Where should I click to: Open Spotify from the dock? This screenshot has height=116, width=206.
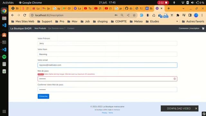click(x=4, y=57)
